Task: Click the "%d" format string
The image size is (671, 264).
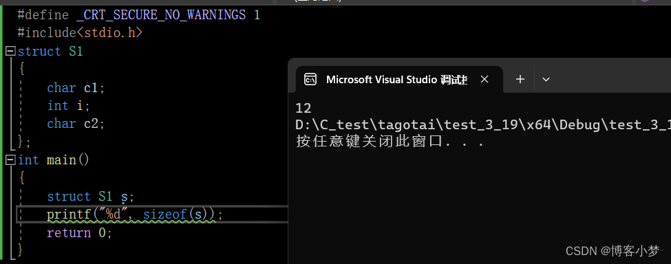Action: [114, 214]
